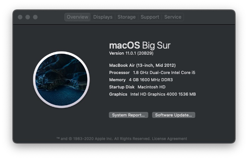The height and width of the screenshot is (159, 248).
Task: Click the window zoom button
Action: [35, 17]
